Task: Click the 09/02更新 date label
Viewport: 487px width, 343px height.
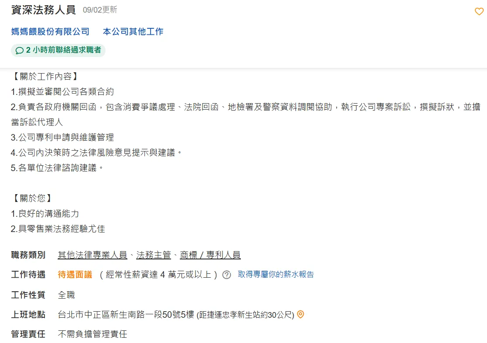Action: pos(100,10)
